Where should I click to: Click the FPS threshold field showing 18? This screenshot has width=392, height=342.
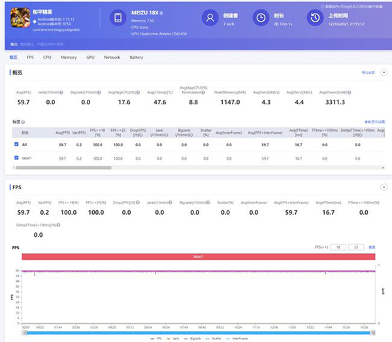[x=340, y=247]
